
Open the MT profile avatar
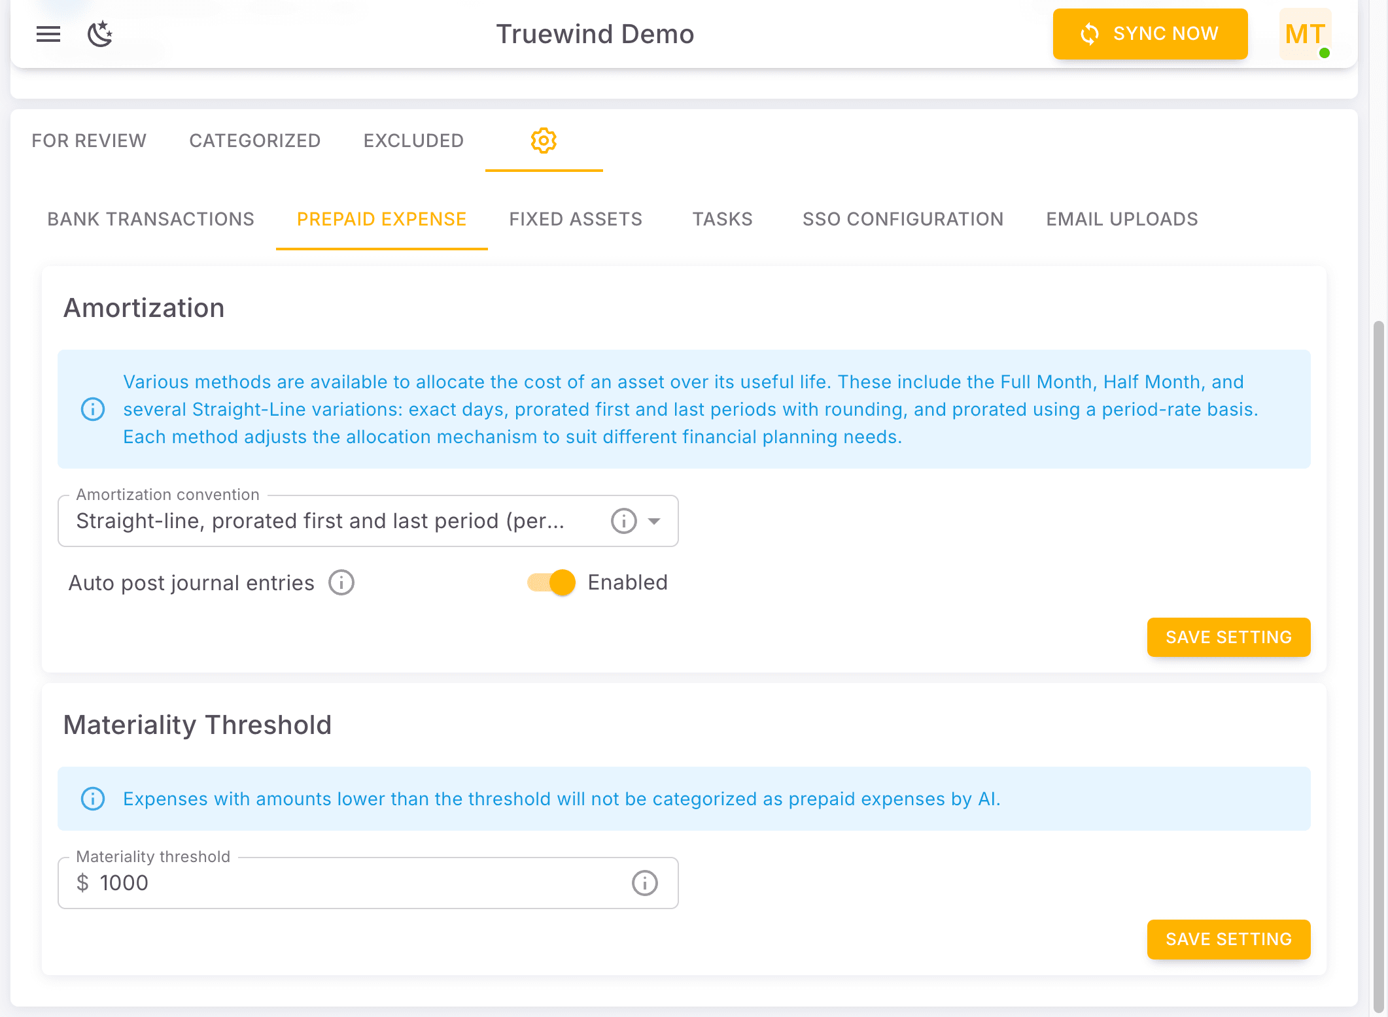pos(1304,34)
